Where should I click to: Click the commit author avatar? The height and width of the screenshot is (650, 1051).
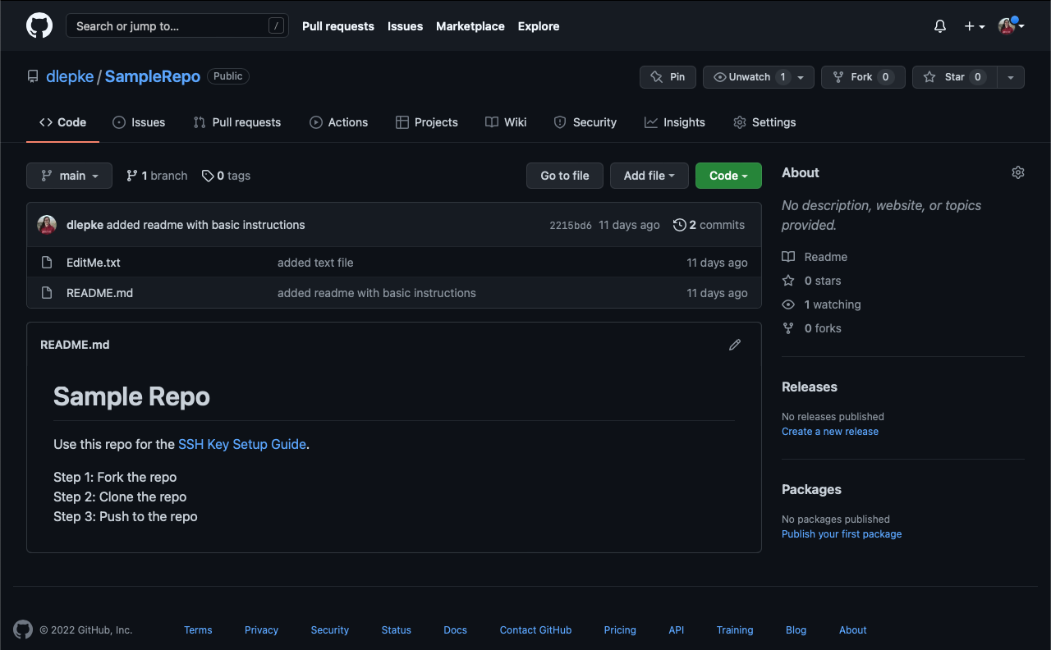pyautogui.click(x=47, y=225)
